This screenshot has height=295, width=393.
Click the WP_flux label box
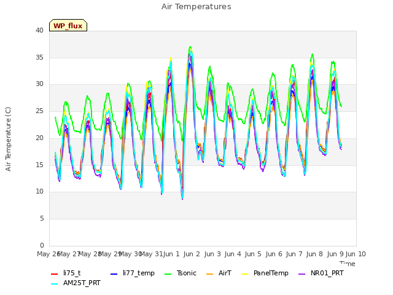coord(68,25)
